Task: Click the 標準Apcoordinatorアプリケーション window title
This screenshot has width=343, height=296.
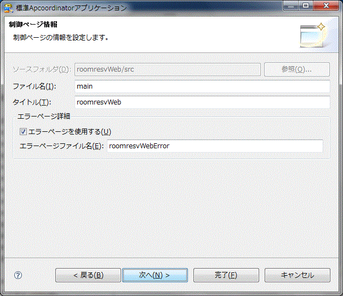Action: click(x=71, y=8)
